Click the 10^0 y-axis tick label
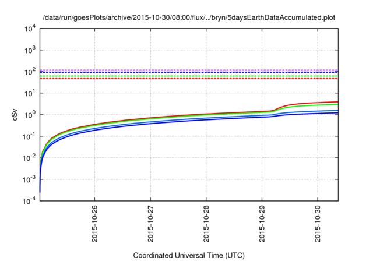This screenshot has height=261, width=373. [30, 115]
